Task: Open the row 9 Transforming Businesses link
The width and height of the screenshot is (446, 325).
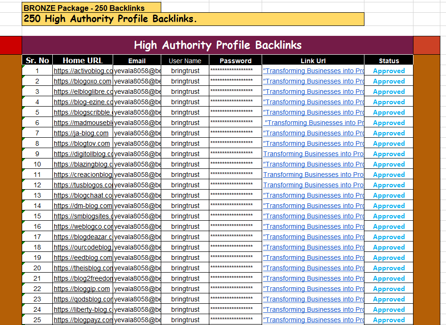Action: pyautogui.click(x=313, y=154)
